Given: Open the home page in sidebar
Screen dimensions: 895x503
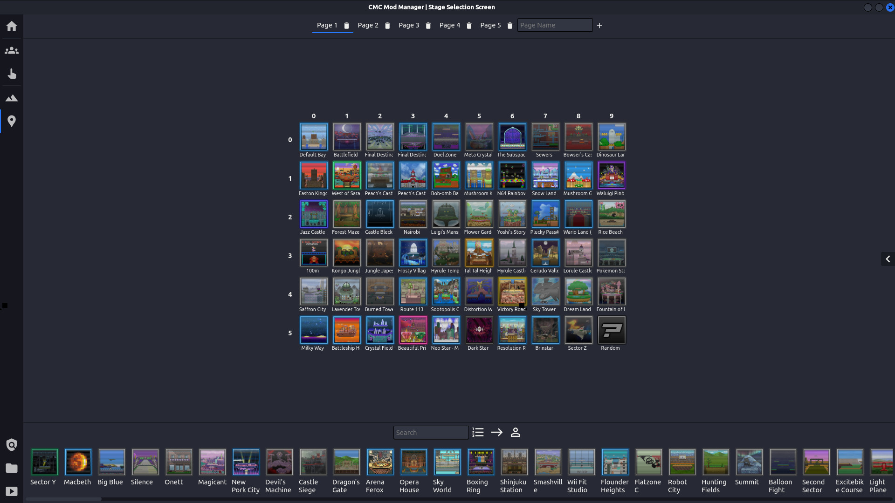Looking at the screenshot, I should click(12, 26).
